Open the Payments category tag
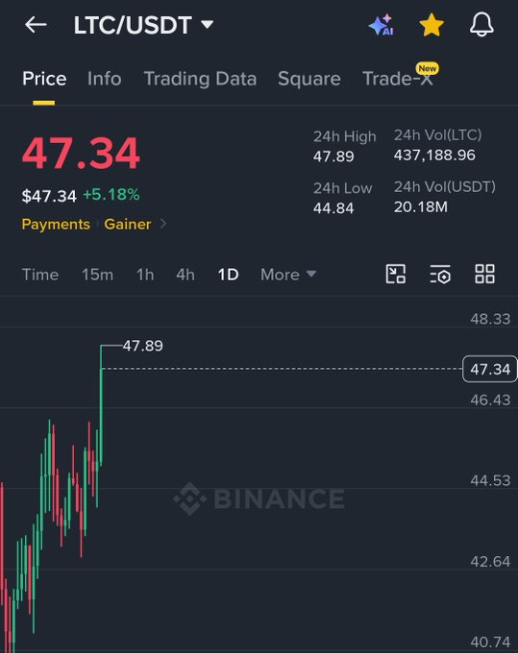The height and width of the screenshot is (653, 518). (x=56, y=224)
